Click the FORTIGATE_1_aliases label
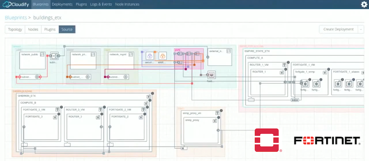 347,72
